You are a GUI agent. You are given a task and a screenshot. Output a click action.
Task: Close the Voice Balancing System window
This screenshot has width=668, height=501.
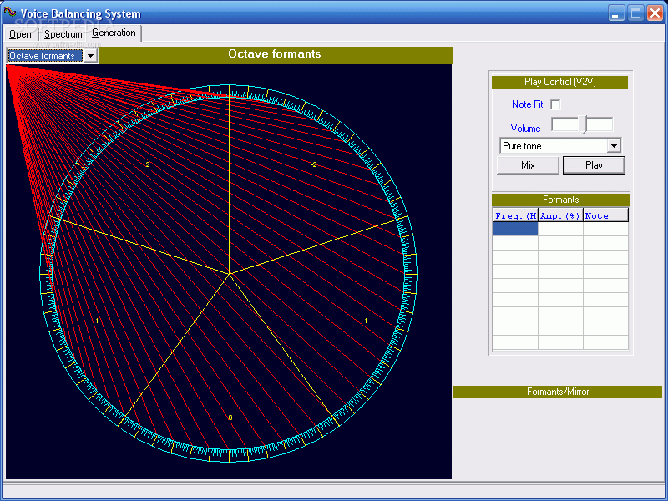[655, 13]
